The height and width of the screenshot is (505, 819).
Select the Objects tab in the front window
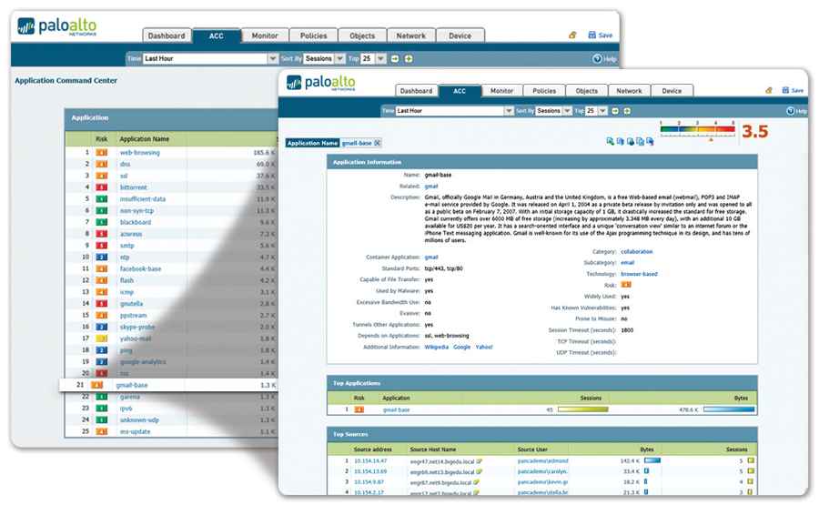(587, 90)
